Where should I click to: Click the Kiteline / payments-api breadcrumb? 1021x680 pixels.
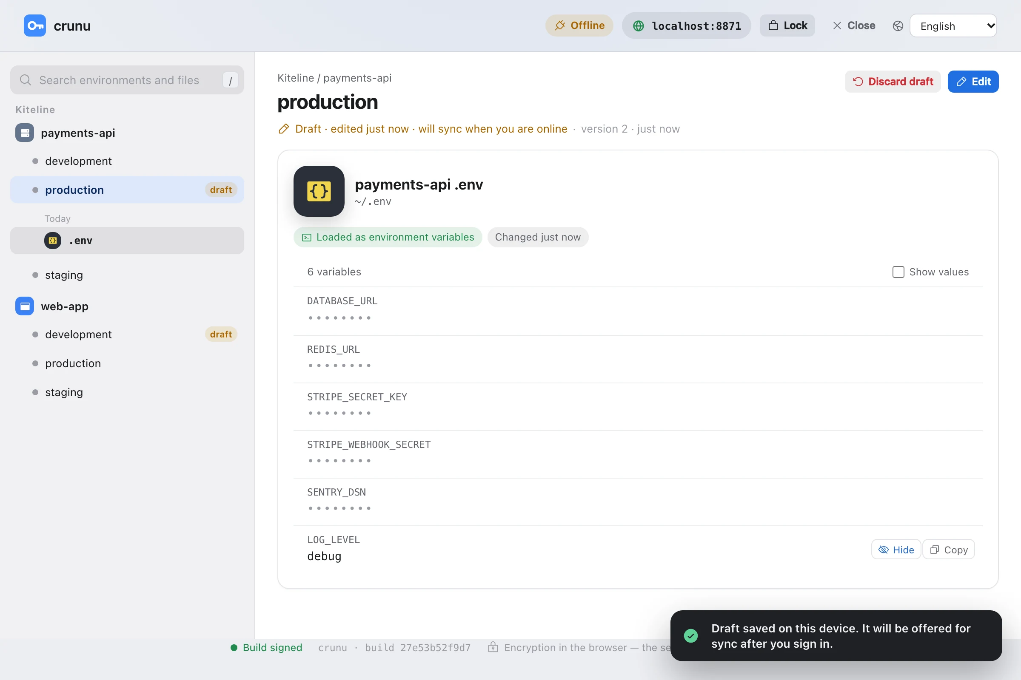pyautogui.click(x=334, y=78)
